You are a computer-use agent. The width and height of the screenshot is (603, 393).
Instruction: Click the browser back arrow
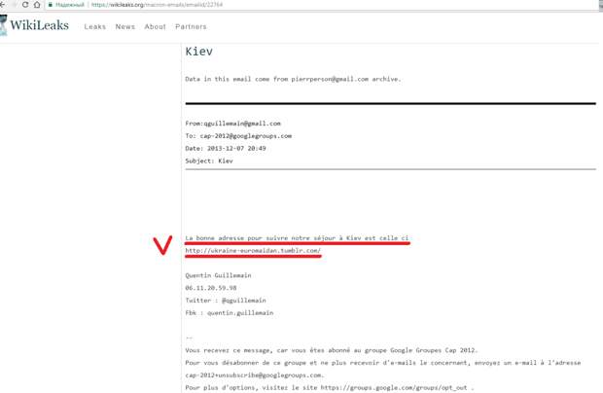[2, 5]
